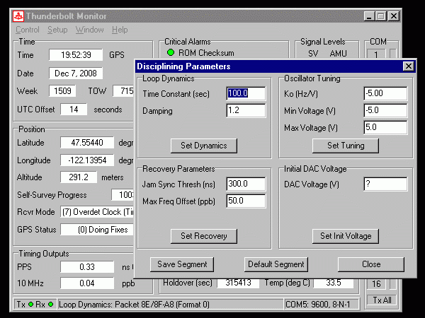Focus the Jam Sync Thresh (ns) field
425x318 pixels.
tap(246, 184)
